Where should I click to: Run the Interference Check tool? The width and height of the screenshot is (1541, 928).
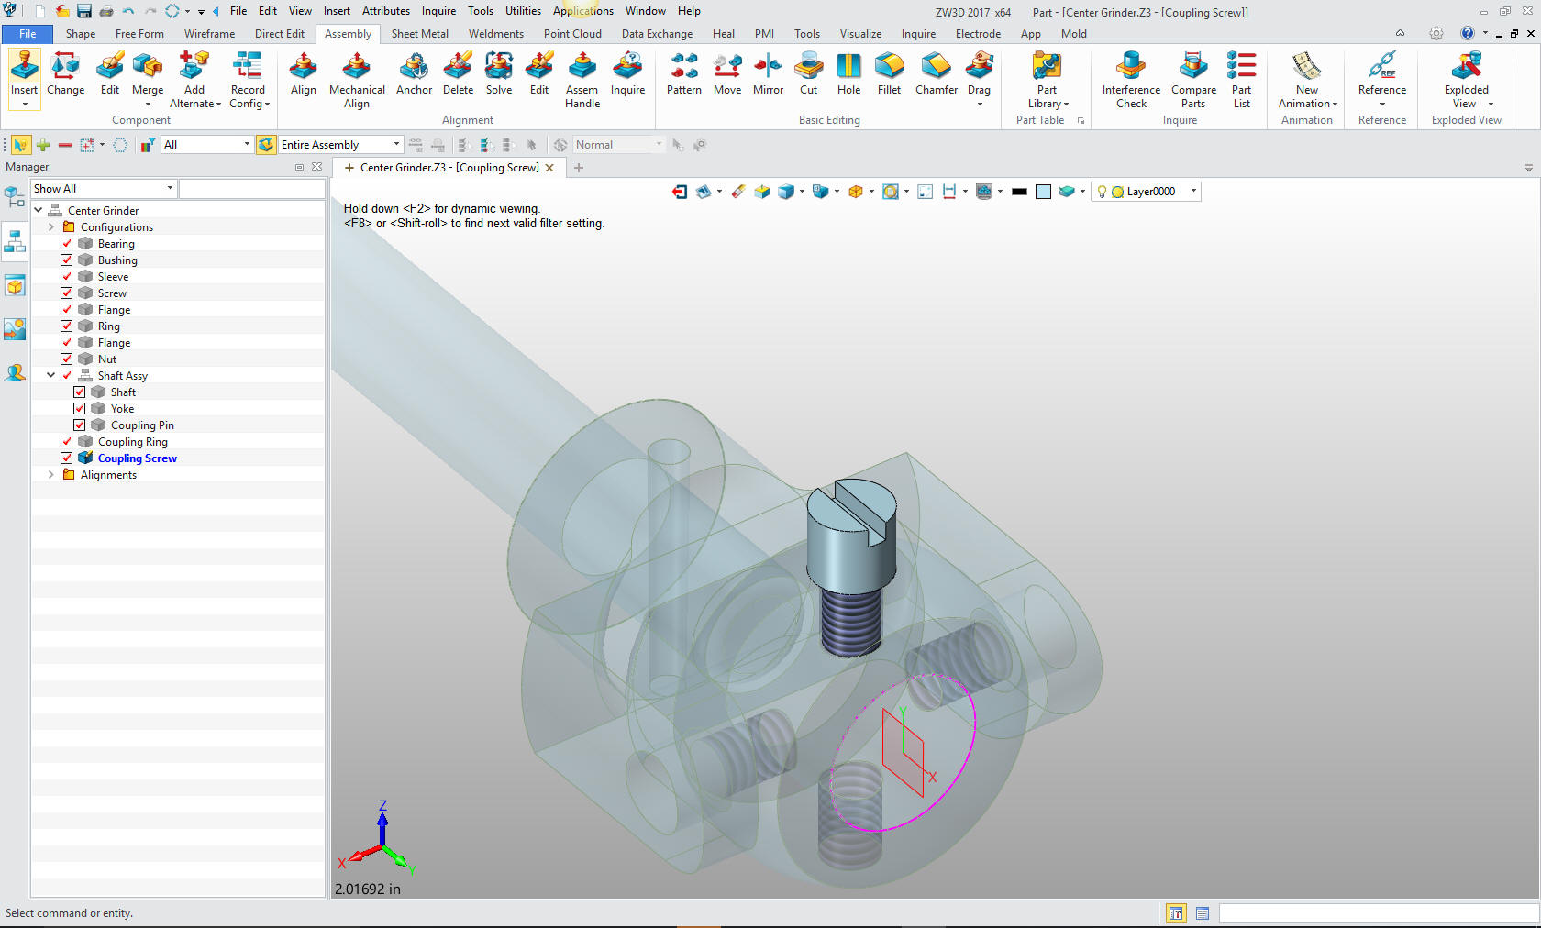(1131, 81)
